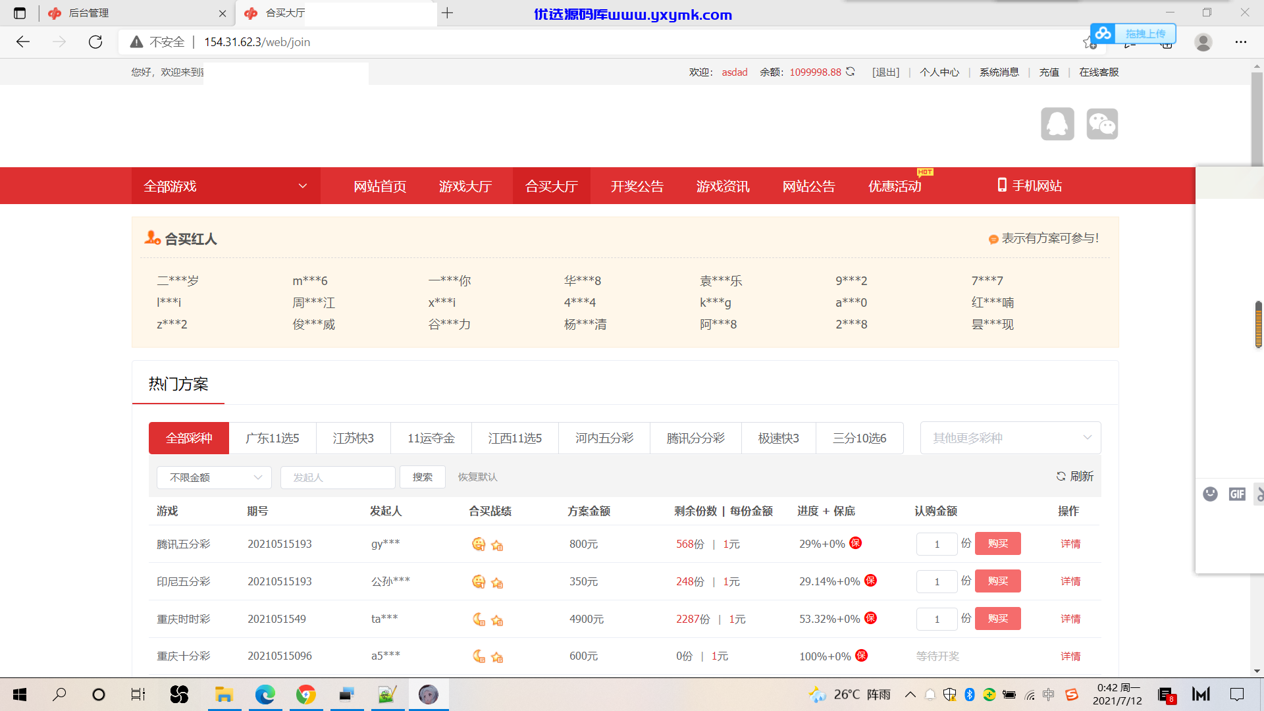The height and width of the screenshot is (711, 1264).
Task: Click 充值 link in top bar
Action: [x=1049, y=72]
